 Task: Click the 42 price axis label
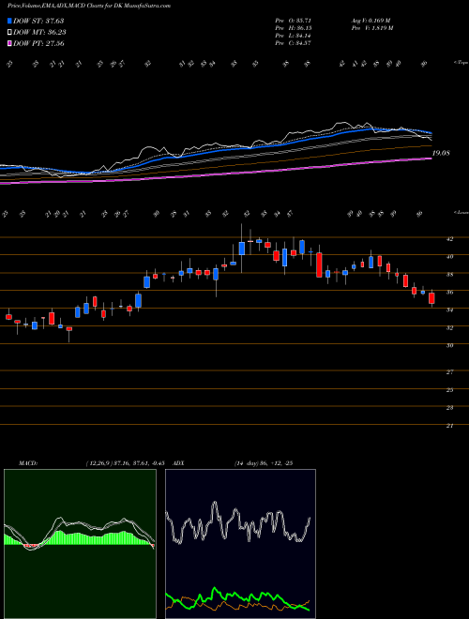[x=449, y=239]
